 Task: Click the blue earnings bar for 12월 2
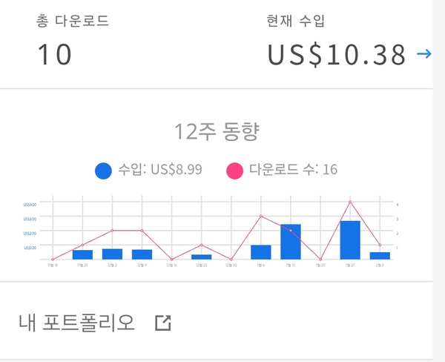pyautogui.click(x=113, y=254)
